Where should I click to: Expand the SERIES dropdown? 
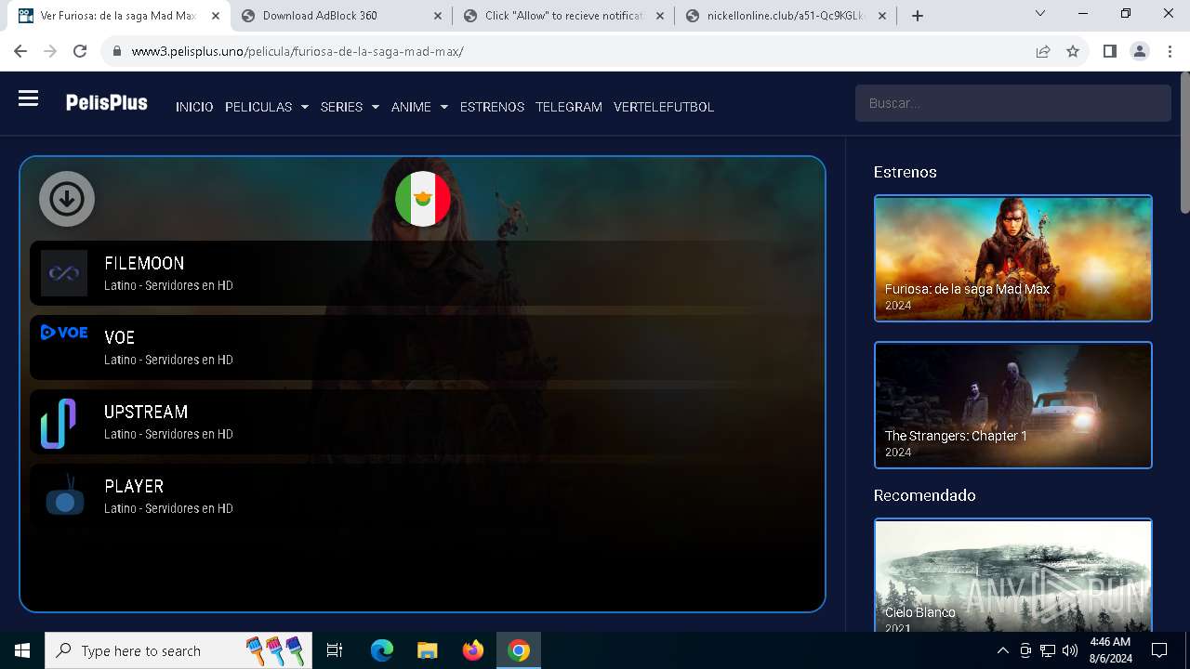pyautogui.click(x=350, y=107)
